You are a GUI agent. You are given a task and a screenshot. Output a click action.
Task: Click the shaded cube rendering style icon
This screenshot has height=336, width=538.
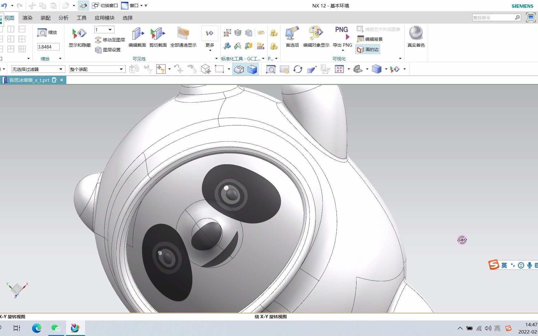(x=377, y=69)
